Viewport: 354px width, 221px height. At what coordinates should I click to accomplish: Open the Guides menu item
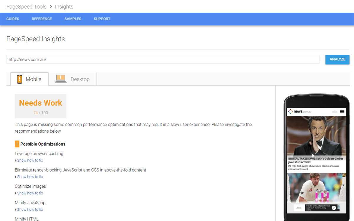(13, 19)
